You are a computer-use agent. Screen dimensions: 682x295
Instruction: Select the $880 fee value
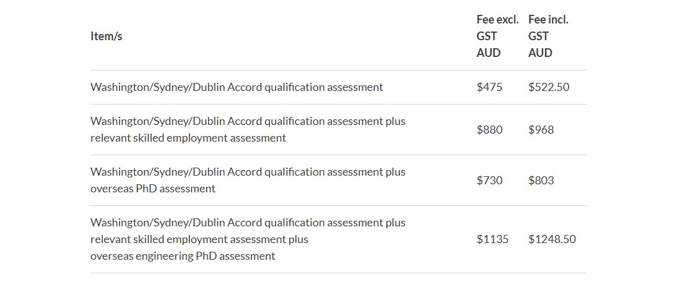(489, 130)
